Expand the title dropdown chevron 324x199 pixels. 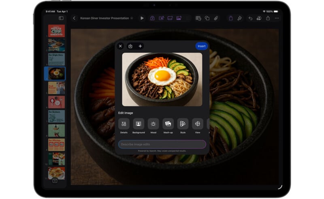tap(132, 18)
